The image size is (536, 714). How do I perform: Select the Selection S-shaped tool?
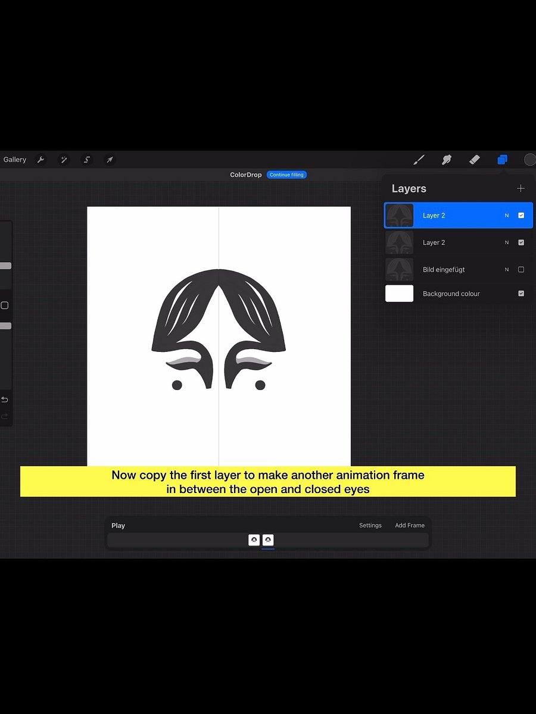pos(86,160)
